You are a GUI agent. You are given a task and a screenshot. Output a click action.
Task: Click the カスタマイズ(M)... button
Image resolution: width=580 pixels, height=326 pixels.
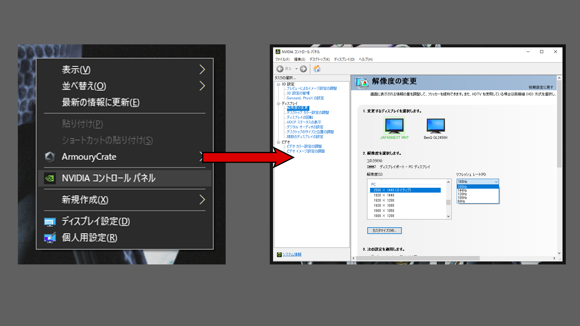pos(384,231)
